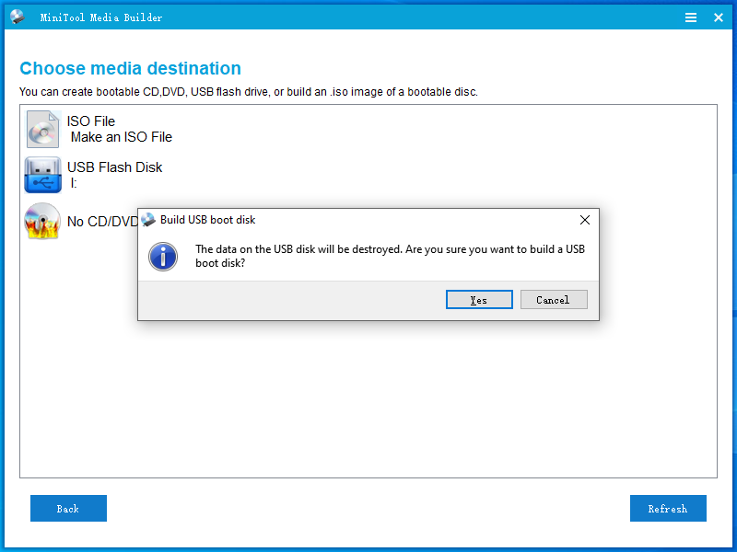Click the blue information icon in dialog
The image size is (737, 552).
coord(163,257)
